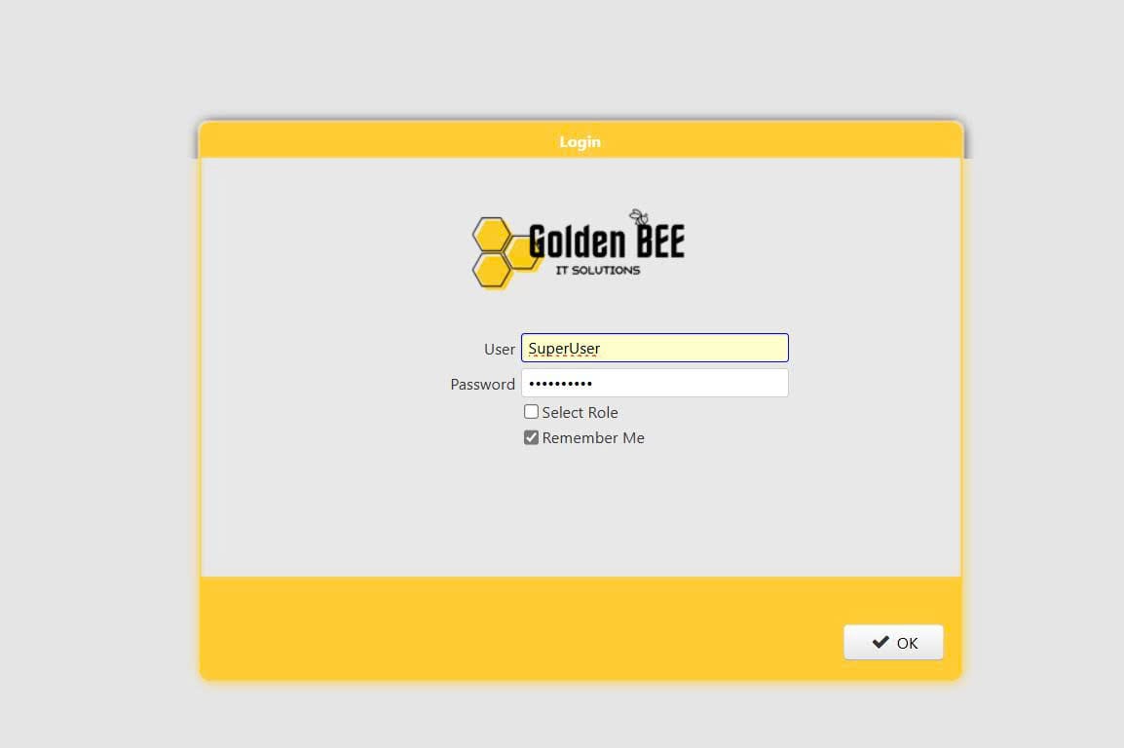This screenshot has width=1124, height=748.
Task: Click the OK button to log in
Action: (893, 643)
